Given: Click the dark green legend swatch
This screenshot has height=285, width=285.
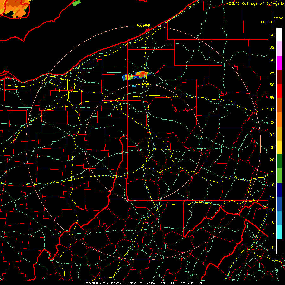Looking at the screenshot, I should pos(280,161).
